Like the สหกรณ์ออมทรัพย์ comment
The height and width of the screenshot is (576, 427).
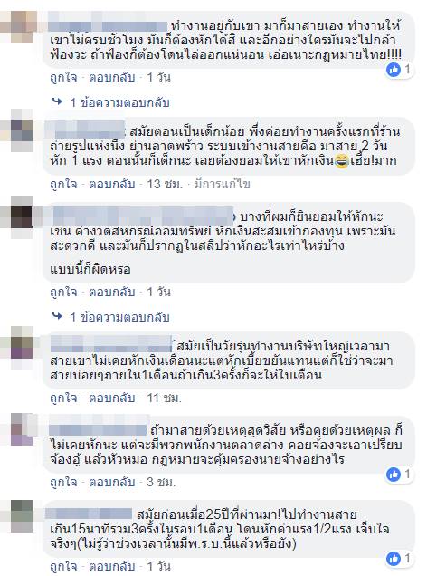pyautogui.click(x=63, y=292)
